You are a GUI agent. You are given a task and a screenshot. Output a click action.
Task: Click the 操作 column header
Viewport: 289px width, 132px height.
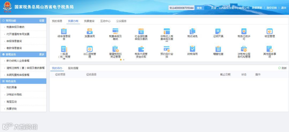[x=258, y=75]
